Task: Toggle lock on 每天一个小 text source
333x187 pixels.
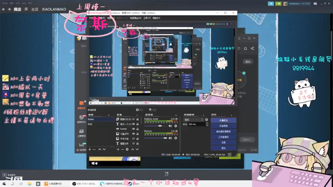Action: pyautogui.click(x=137, y=124)
